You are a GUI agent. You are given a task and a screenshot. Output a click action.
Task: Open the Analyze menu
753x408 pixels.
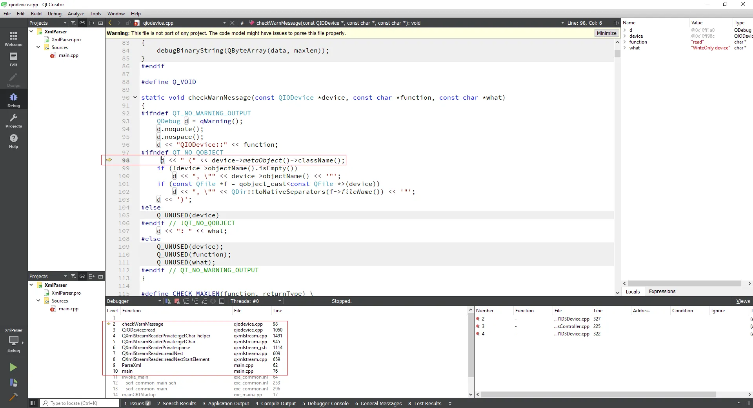[x=76, y=14]
